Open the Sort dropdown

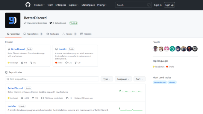(140, 79)
